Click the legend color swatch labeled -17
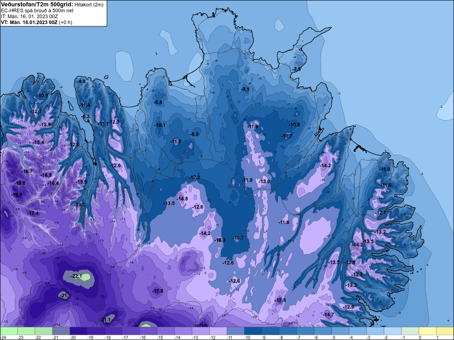The image size is (454, 340). (x=131, y=331)
